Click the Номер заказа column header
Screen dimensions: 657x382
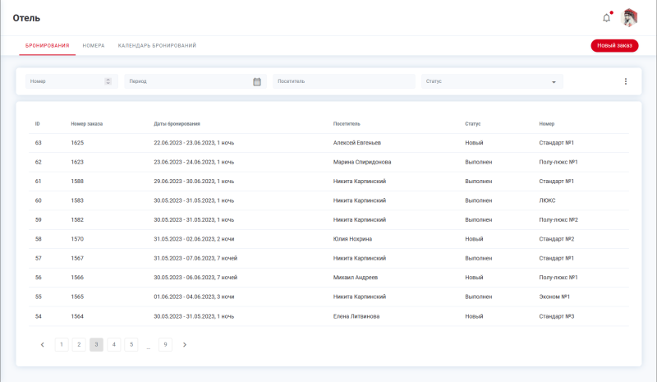pyautogui.click(x=87, y=124)
